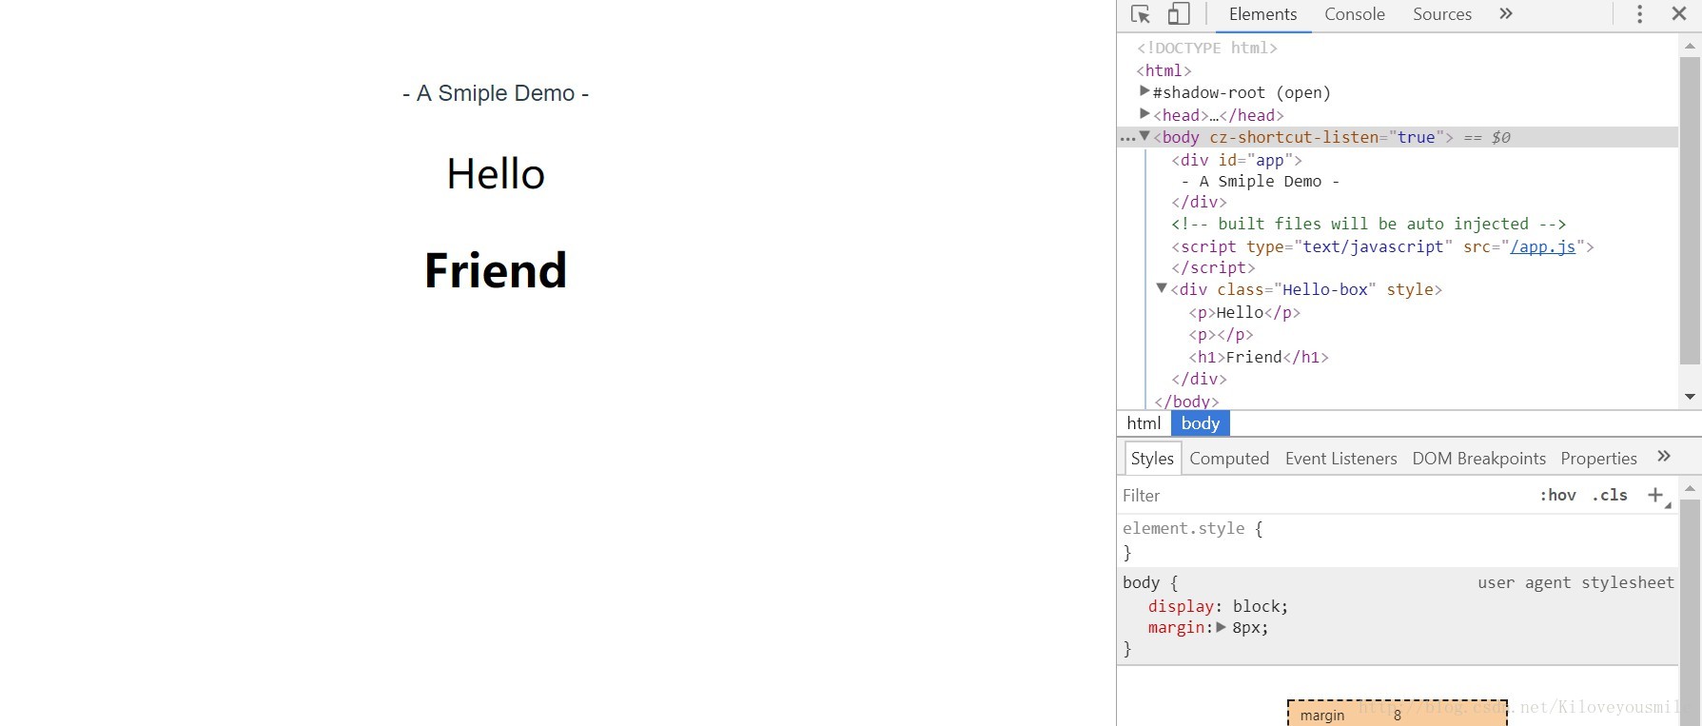Edit the display: block declaration

tap(1218, 606)
